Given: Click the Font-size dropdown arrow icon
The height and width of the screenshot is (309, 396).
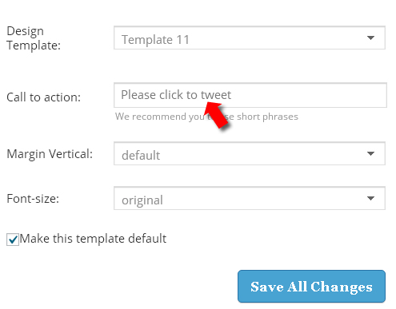Looking at the screenshot, I should [370, 198].
